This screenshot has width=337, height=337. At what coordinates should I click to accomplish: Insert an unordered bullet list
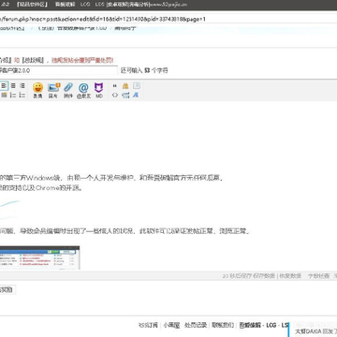[22, 95]
